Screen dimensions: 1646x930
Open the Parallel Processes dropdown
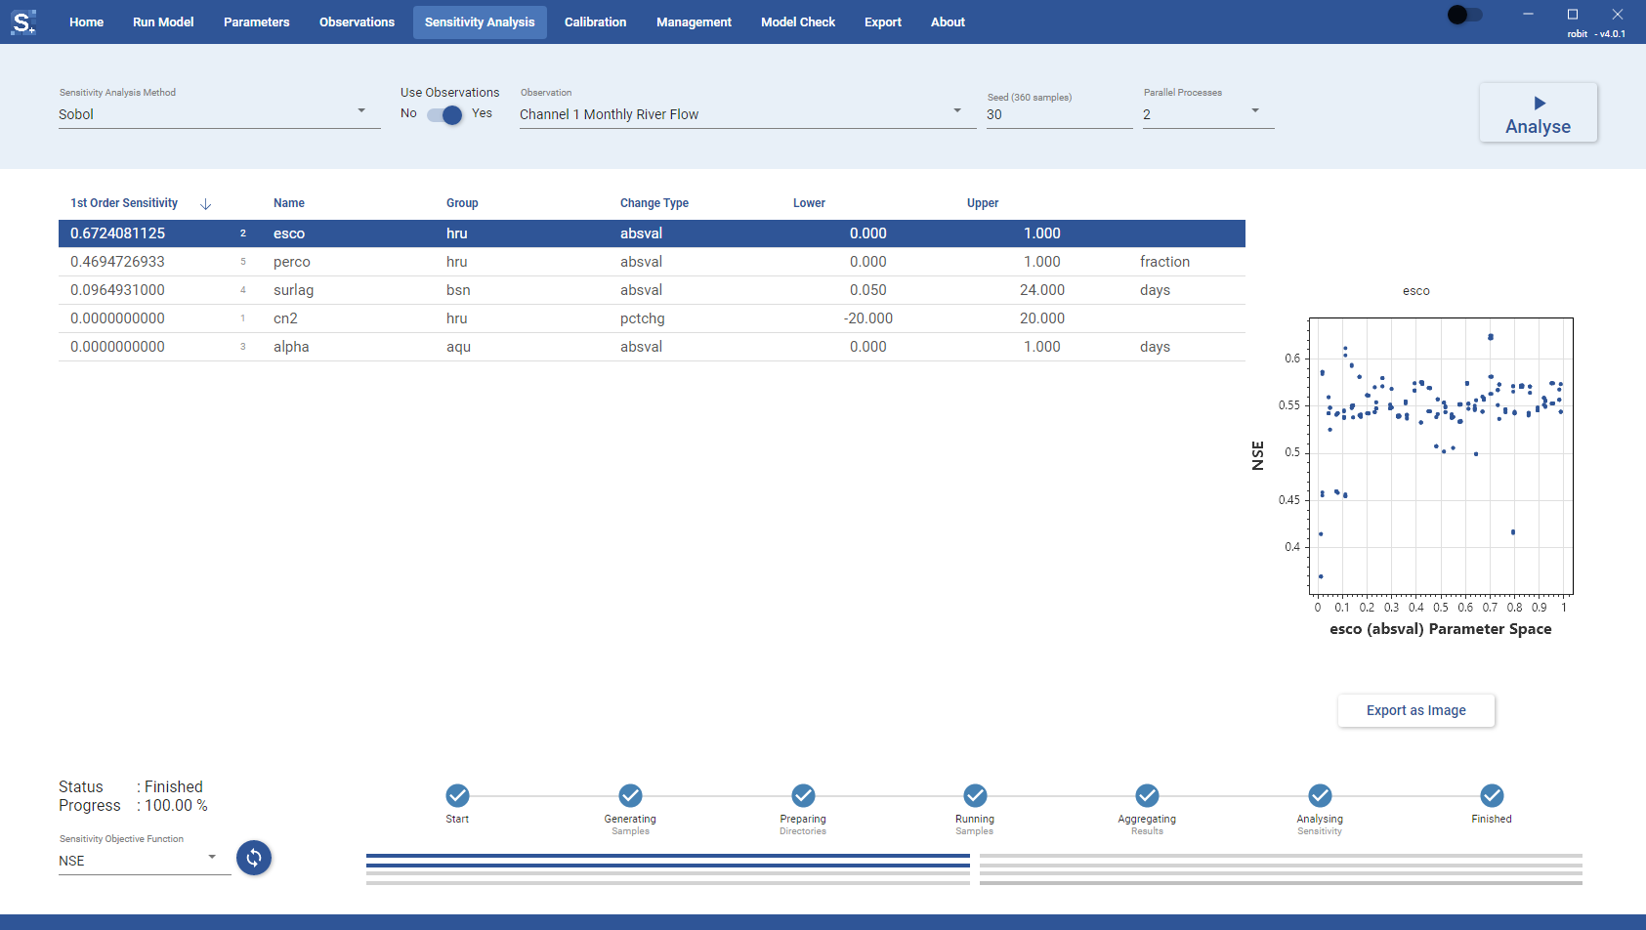click(x=1208, y=114)
